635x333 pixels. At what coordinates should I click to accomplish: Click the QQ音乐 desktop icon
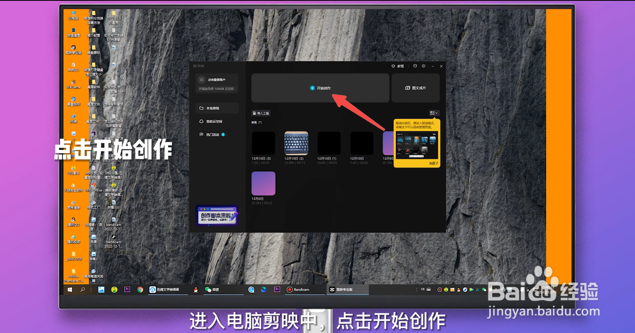tap(73, 170)
